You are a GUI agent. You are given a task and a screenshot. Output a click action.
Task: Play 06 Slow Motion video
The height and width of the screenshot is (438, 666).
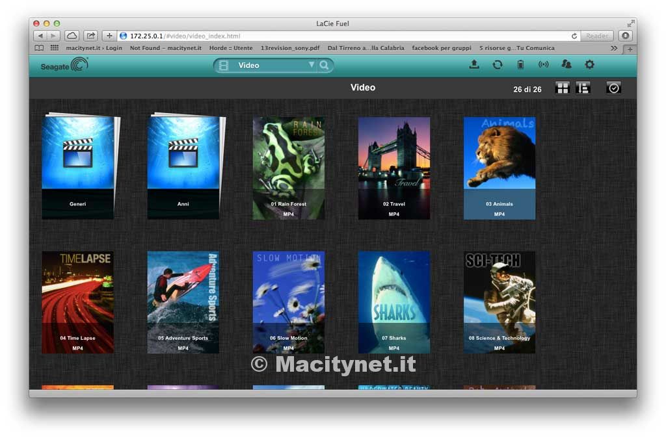click(288, 302)
